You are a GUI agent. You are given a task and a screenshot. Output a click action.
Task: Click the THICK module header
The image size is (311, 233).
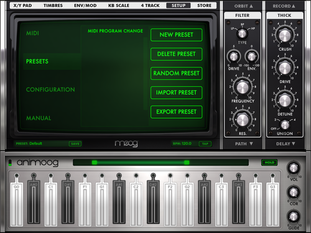pos(284,16)
